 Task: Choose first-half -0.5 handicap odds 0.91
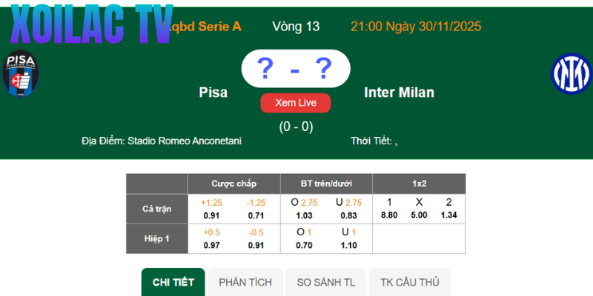[256, 245]
